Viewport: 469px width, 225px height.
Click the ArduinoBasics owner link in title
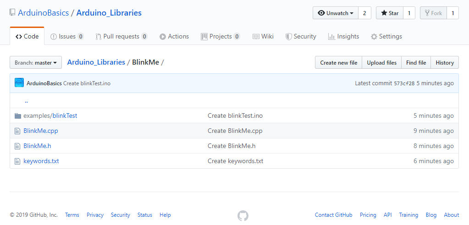[x=44, y=13]
